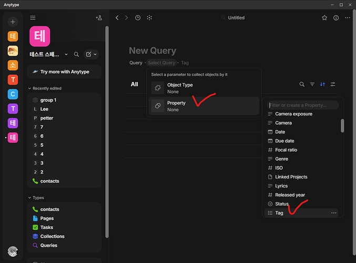Toggle the sidebar hamburger menu
This screenshot has width=356, height=263.
pos(33,18)
